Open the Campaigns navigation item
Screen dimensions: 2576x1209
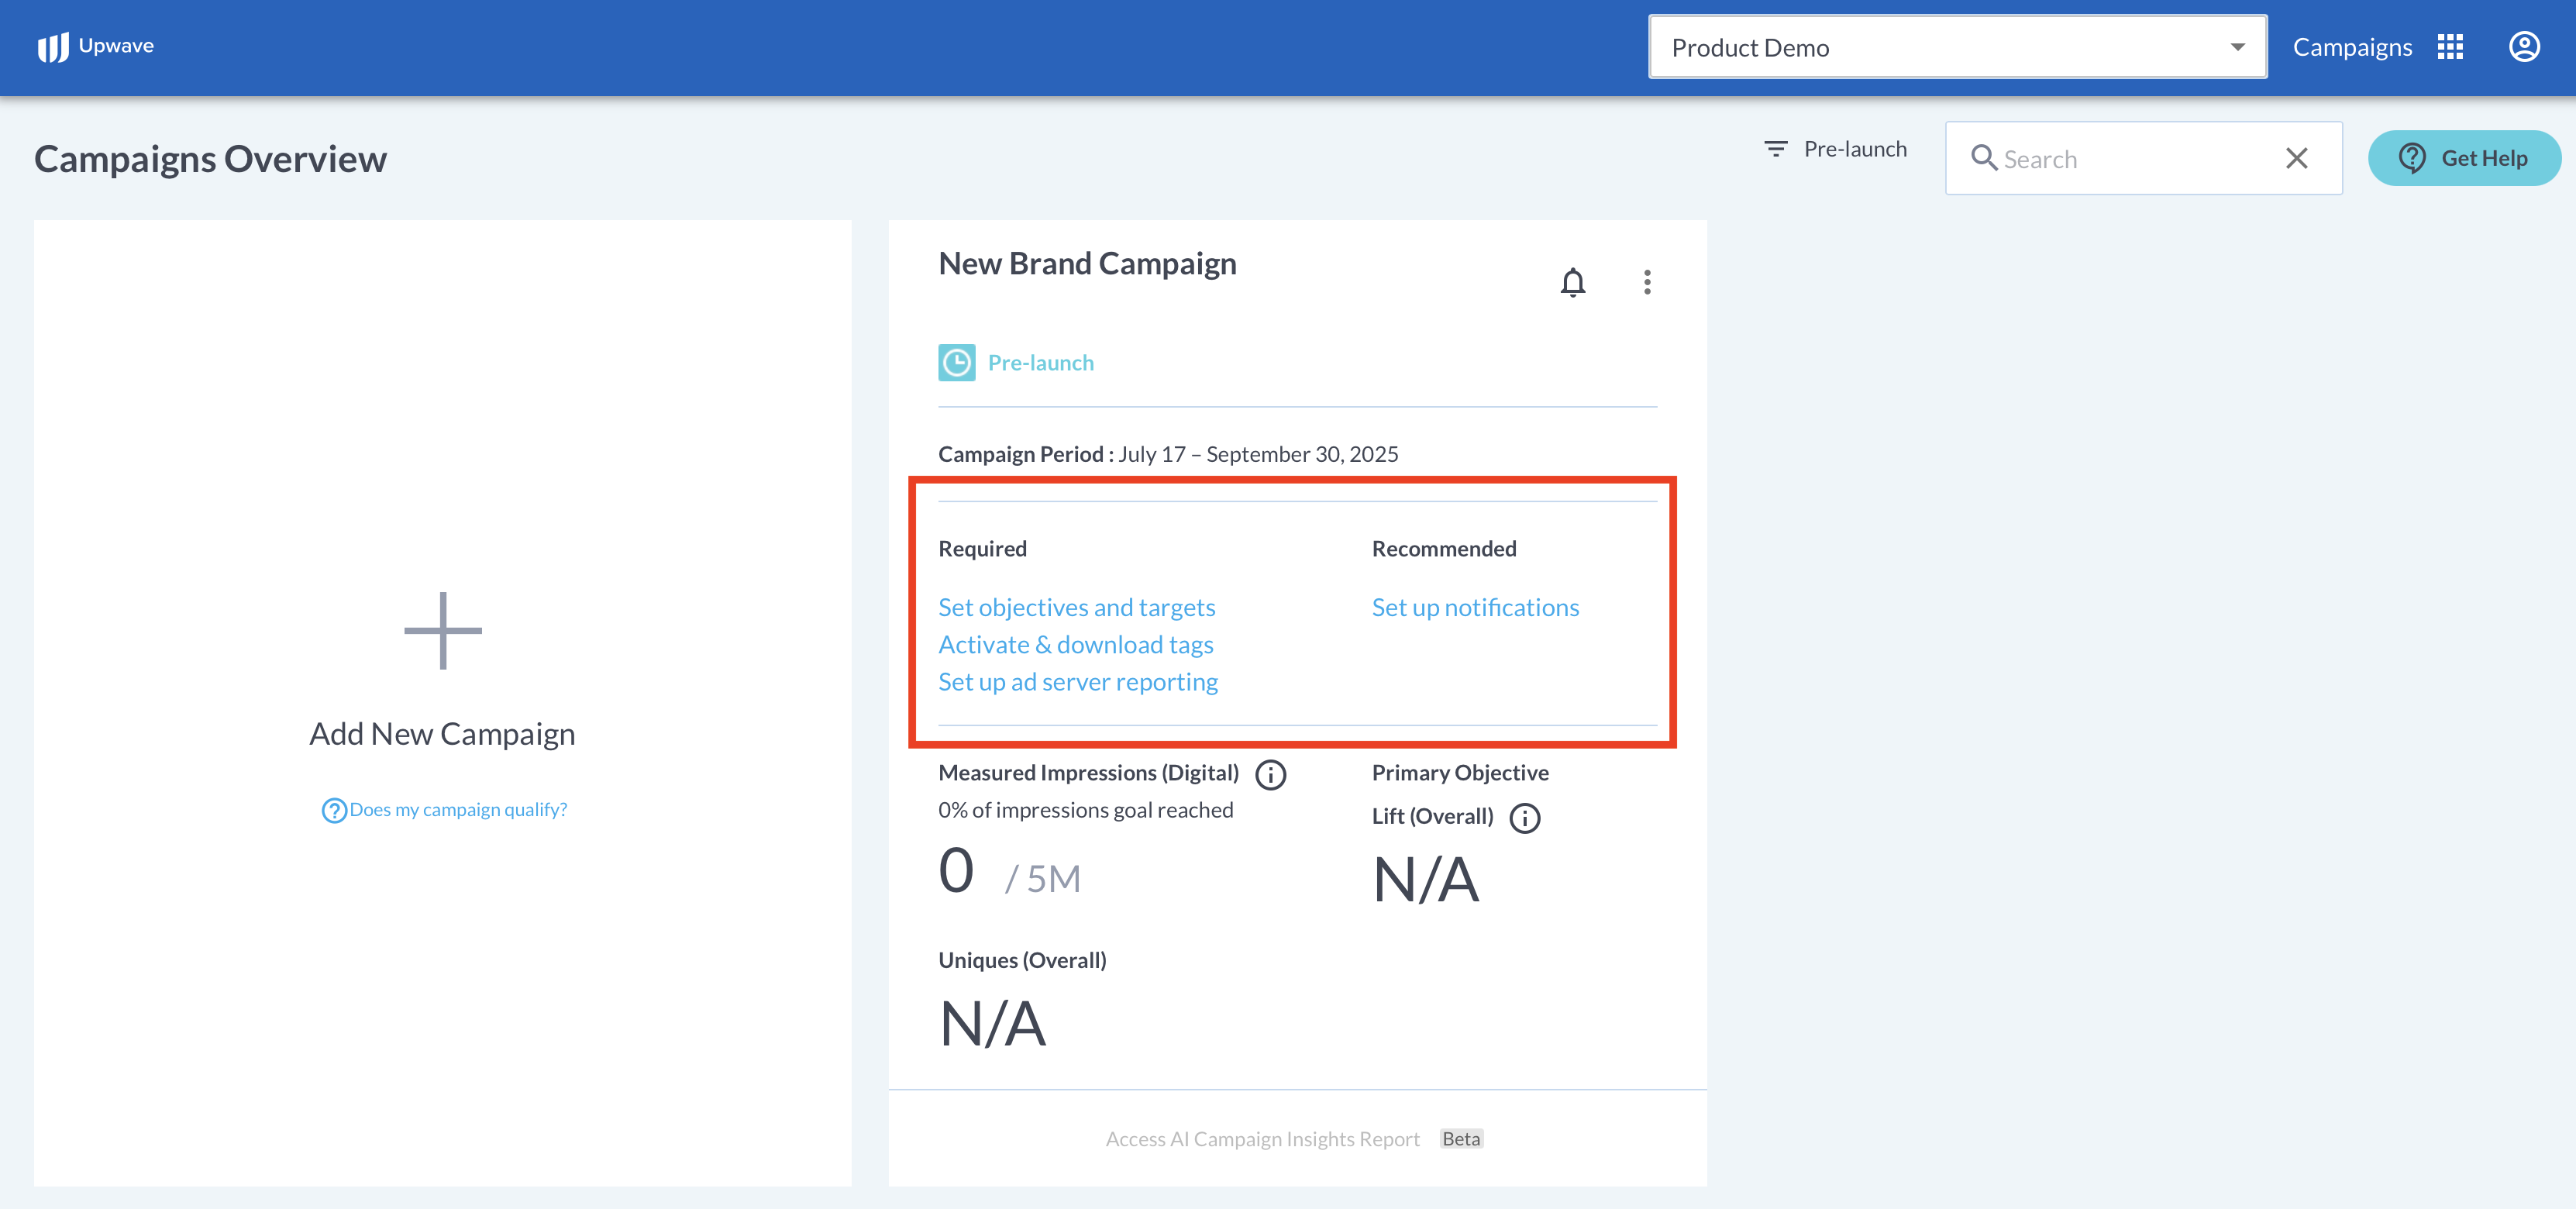(x=2352, y=47)
